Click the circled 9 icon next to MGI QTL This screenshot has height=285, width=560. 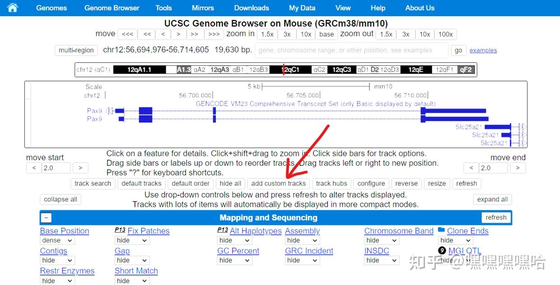coord(442,250)
